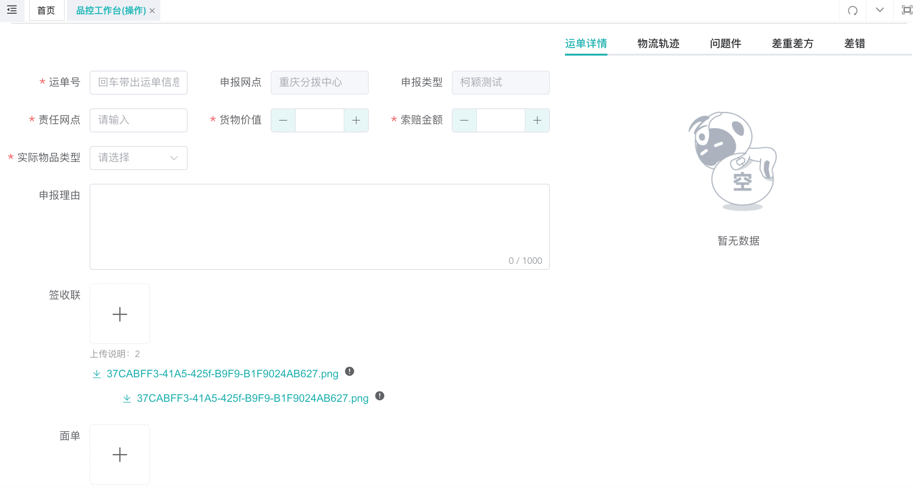Image resolution: width=913 pixels, height=488 pixels.
Task: Open the tab options chevron dropdown
Action: pyautogui.click(x=880, y=10)
